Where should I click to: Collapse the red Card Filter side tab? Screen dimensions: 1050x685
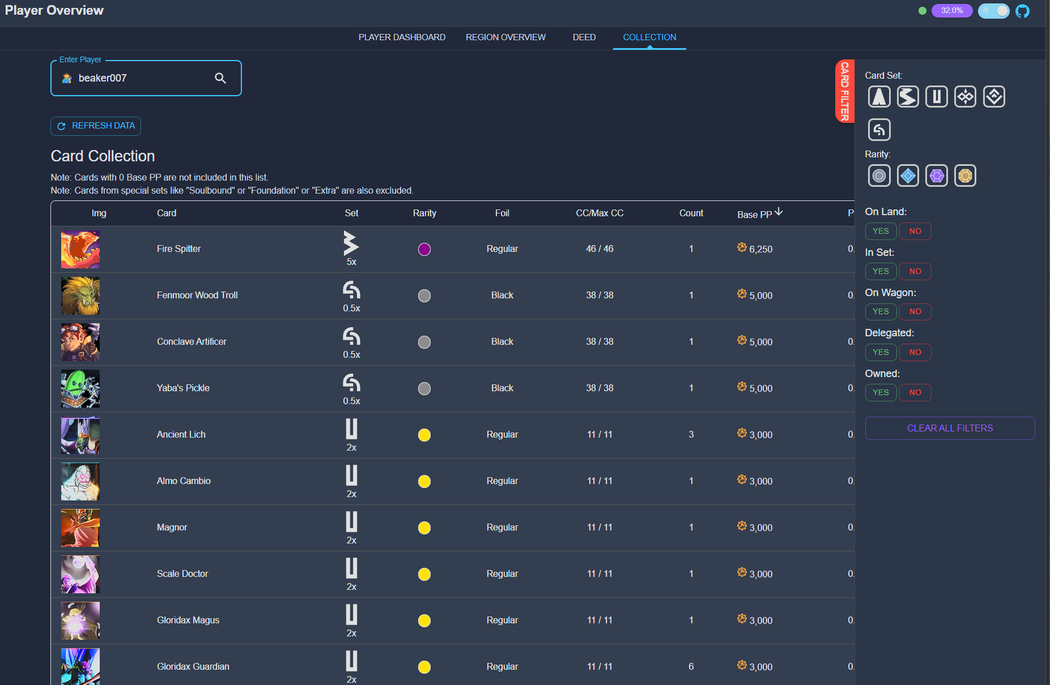pyautogui.click(x=844, y=91)
